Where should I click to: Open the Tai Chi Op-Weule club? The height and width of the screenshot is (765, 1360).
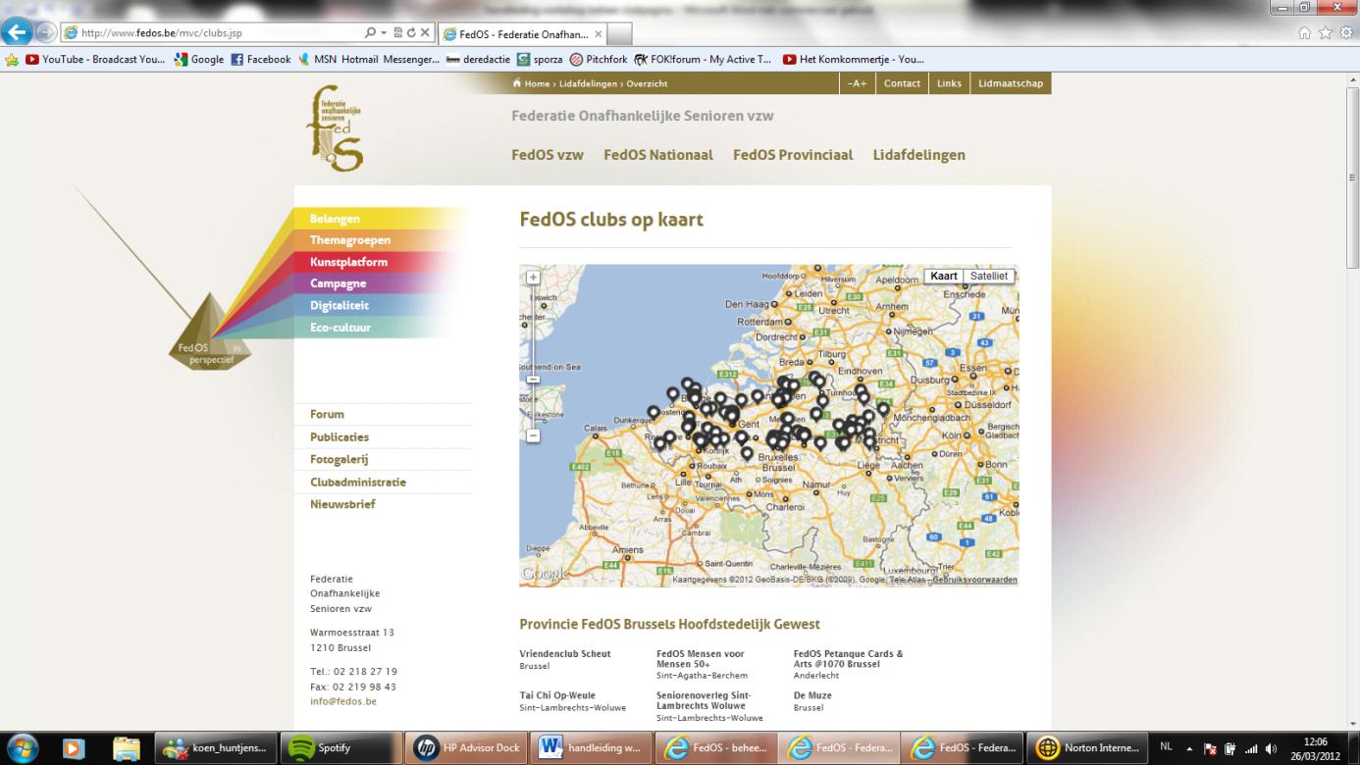point(557,695)
